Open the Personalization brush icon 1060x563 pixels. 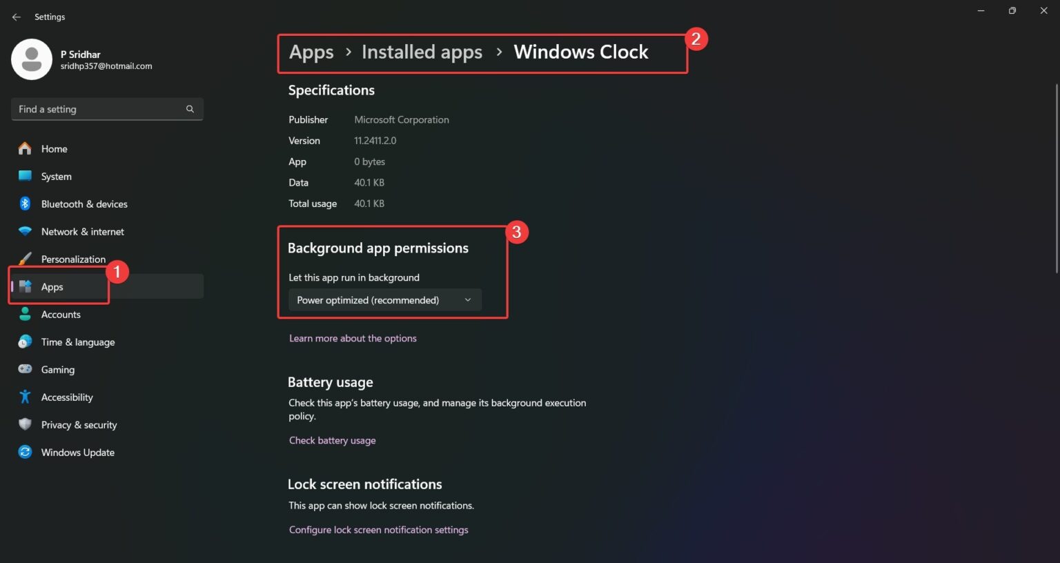coord(25,259)
